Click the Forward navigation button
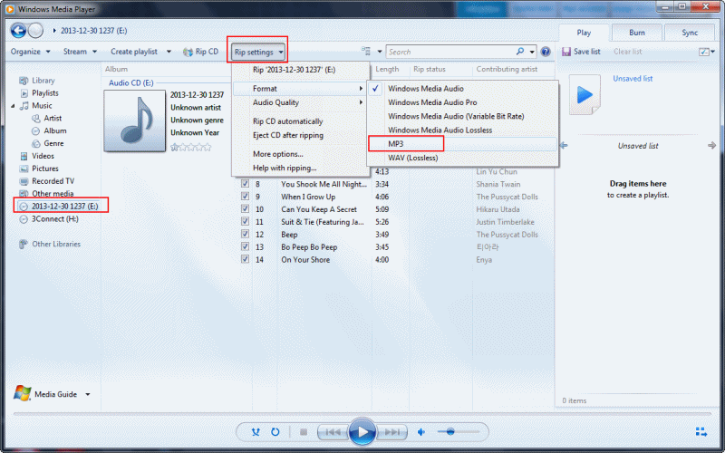Viewport: 725px width, 453px height. tap(35, 31)
